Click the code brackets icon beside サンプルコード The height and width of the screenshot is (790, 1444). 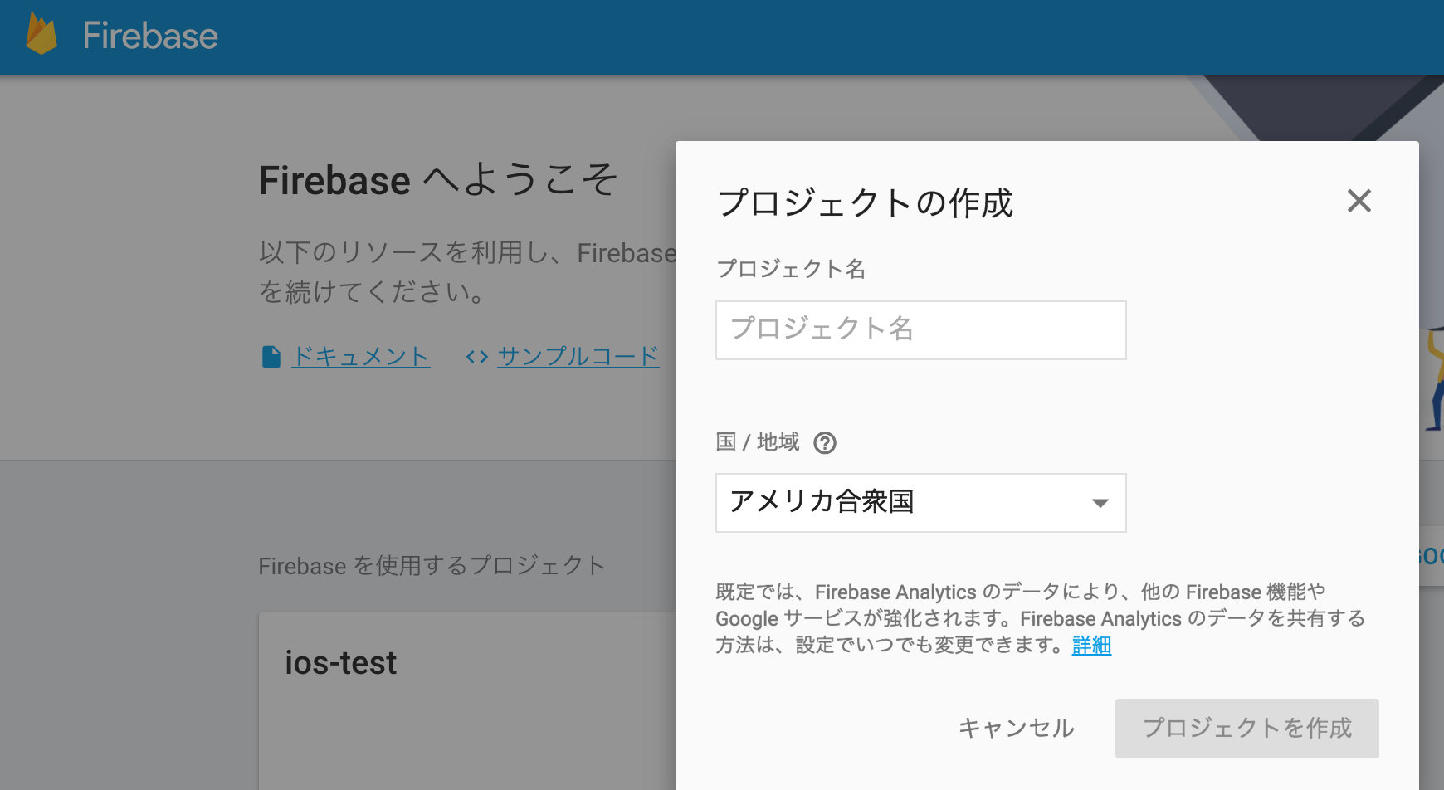476,357
